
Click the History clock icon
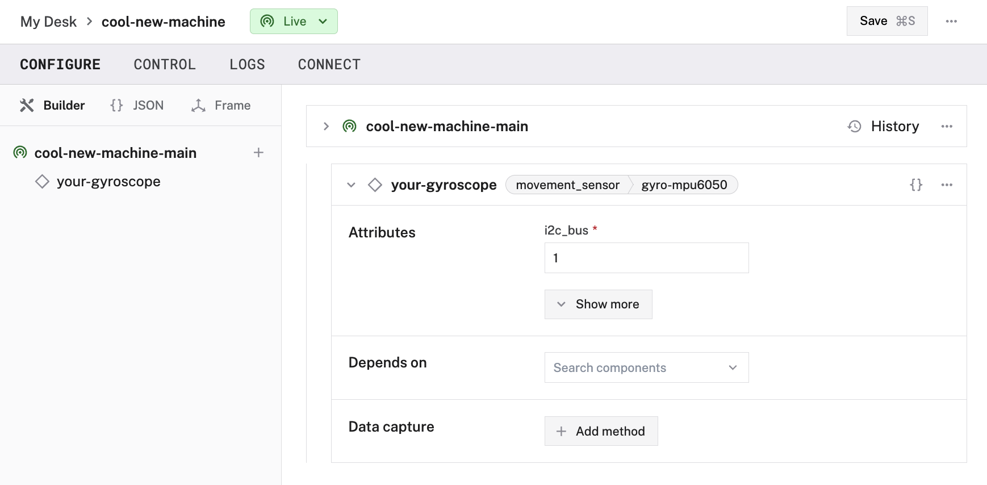[854, 126]
